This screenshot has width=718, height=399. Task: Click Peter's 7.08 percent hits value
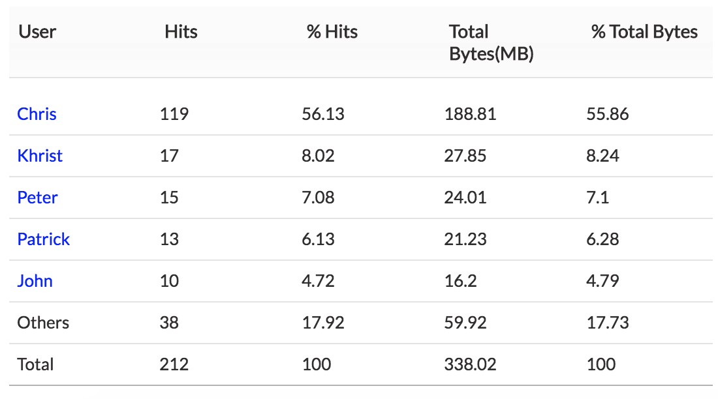[319, 198]
